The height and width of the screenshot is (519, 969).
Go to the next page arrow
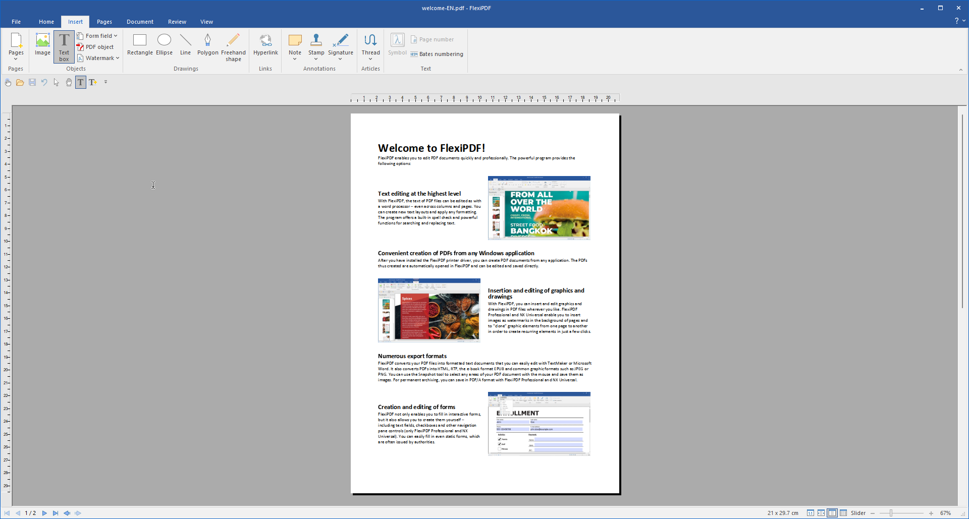(x=44, y=513)
